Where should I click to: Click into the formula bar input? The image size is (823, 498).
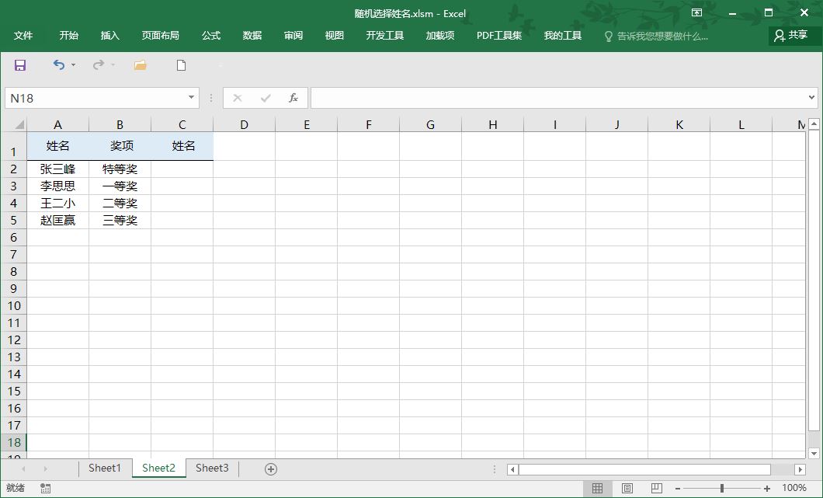click(x=559, y=98)
